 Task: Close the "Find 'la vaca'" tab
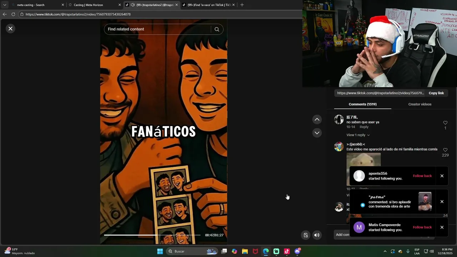pyautogui.click(x=233, y=5)
